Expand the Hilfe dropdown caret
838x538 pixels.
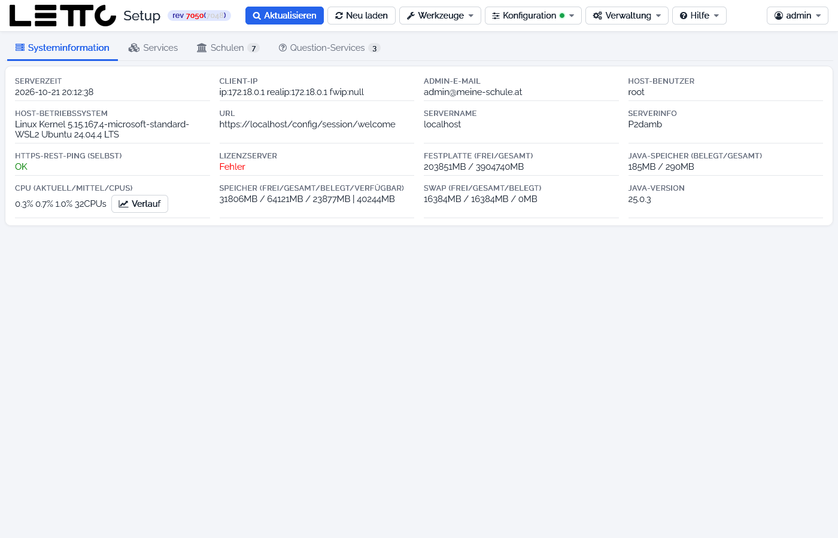(716, 16)
